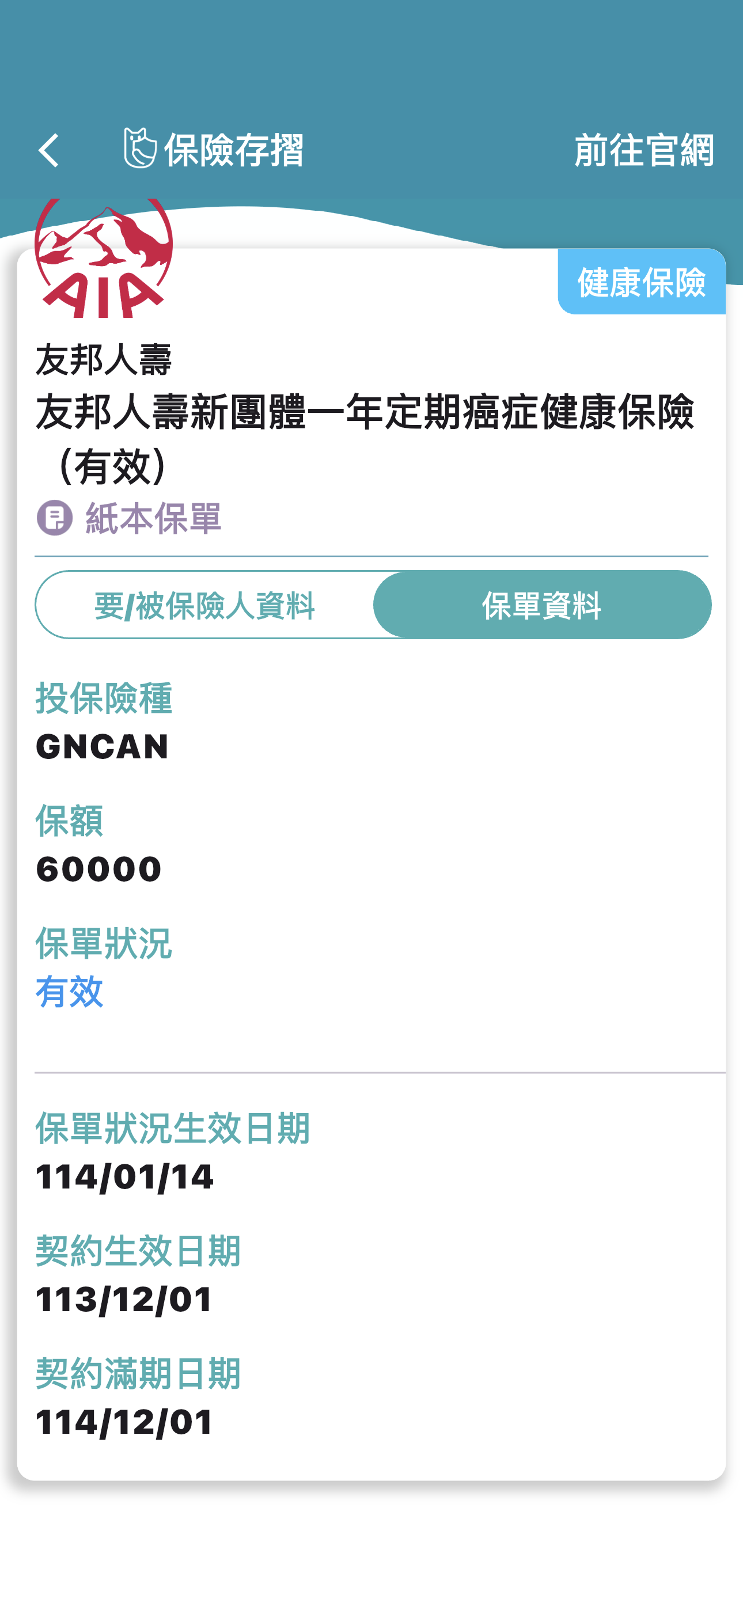Viewport: 743px width, 1610px height.
Task: Tap contract expiry date 114/12/01
Action: click(124, 1422)
